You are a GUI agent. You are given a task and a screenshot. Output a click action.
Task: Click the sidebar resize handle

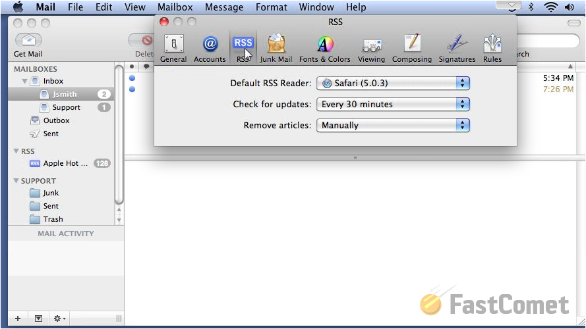click(119, 318)
